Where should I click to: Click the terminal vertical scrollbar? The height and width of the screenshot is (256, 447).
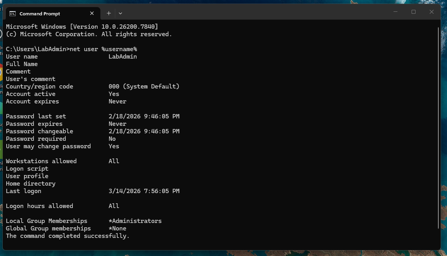[x=438, y=127]
